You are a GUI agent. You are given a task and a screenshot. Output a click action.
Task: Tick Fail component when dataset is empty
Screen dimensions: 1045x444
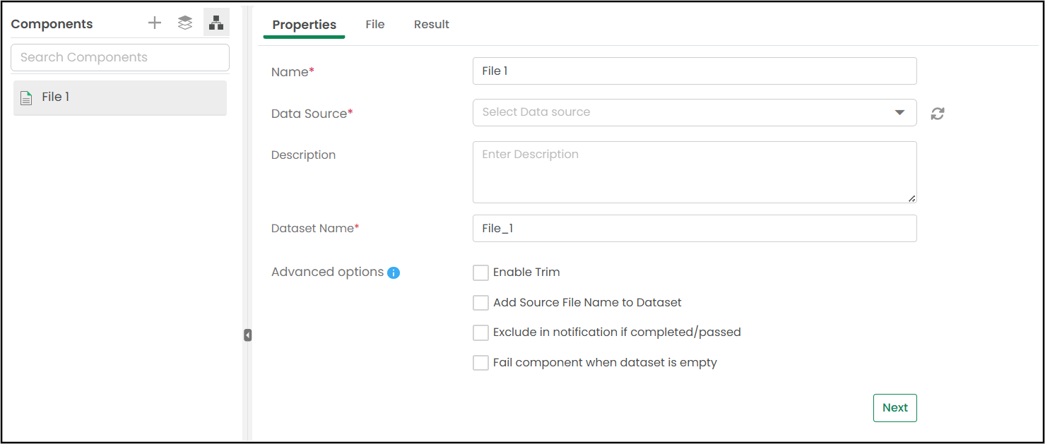(x=480, y=363)
